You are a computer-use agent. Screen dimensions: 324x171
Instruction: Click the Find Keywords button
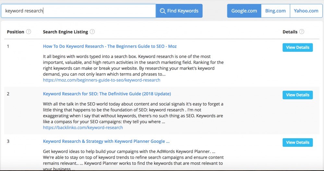pyautogui.click(x=179, y=11)
